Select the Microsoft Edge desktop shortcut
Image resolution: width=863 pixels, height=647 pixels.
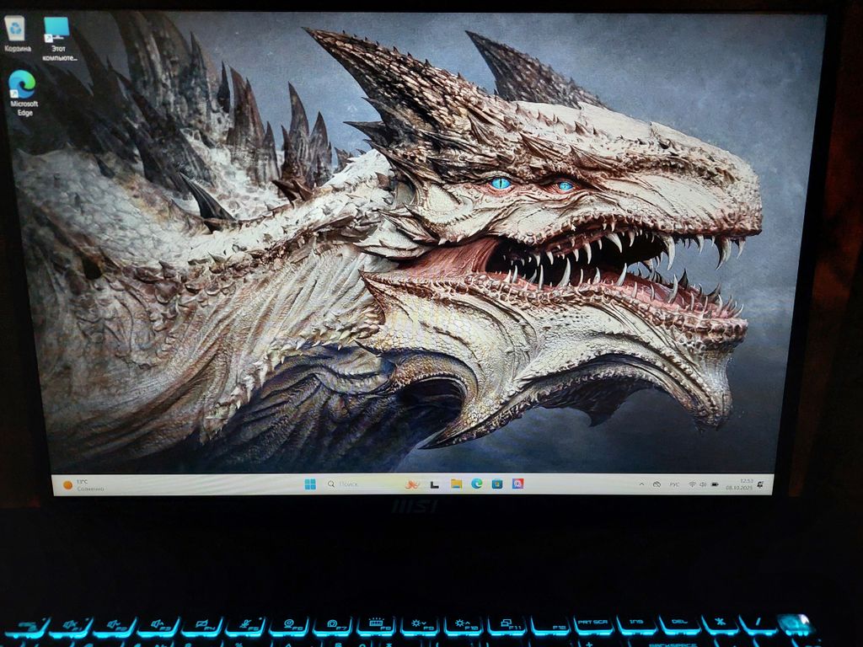tap(23, 88)
